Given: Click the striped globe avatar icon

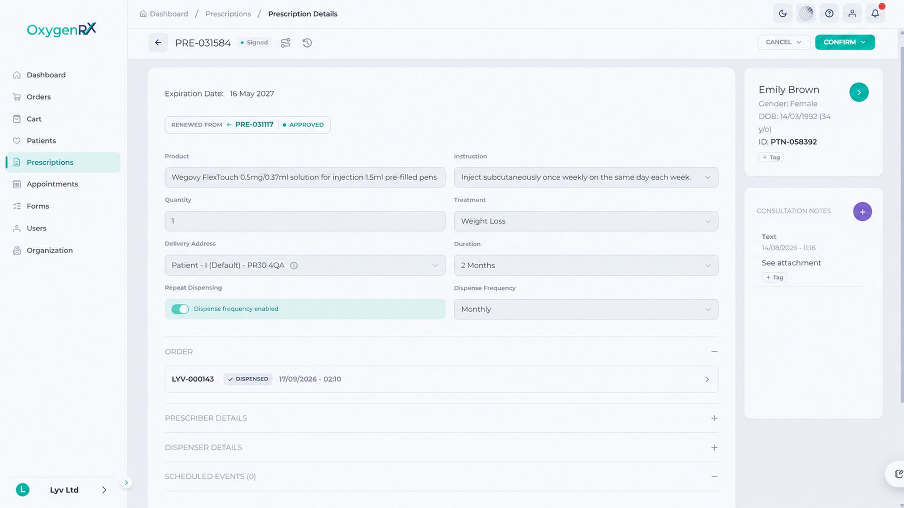Looking at the screenshot, I should click(806, 14).
